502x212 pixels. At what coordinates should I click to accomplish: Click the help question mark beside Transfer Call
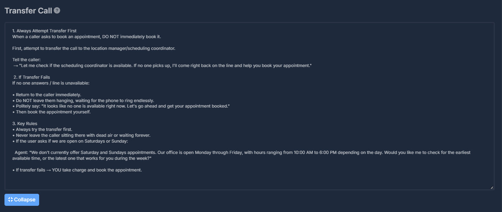57,10
